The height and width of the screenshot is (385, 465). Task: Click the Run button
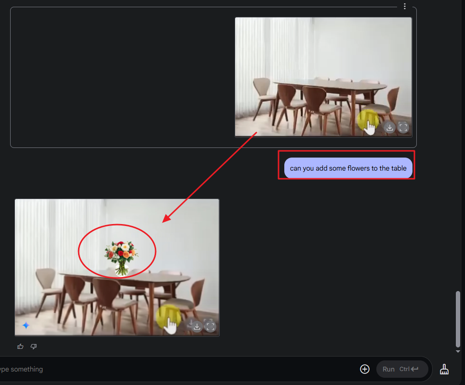click(x=402, y=369)
